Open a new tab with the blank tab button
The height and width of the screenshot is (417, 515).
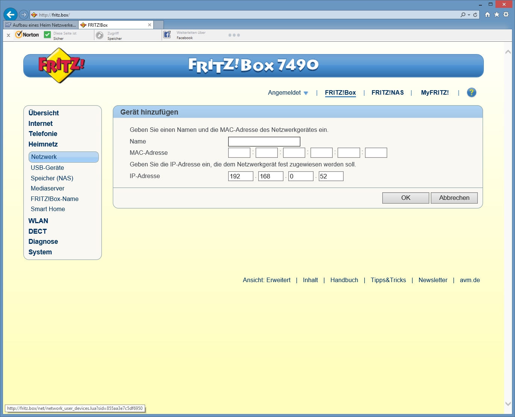(x=159, y=25)
